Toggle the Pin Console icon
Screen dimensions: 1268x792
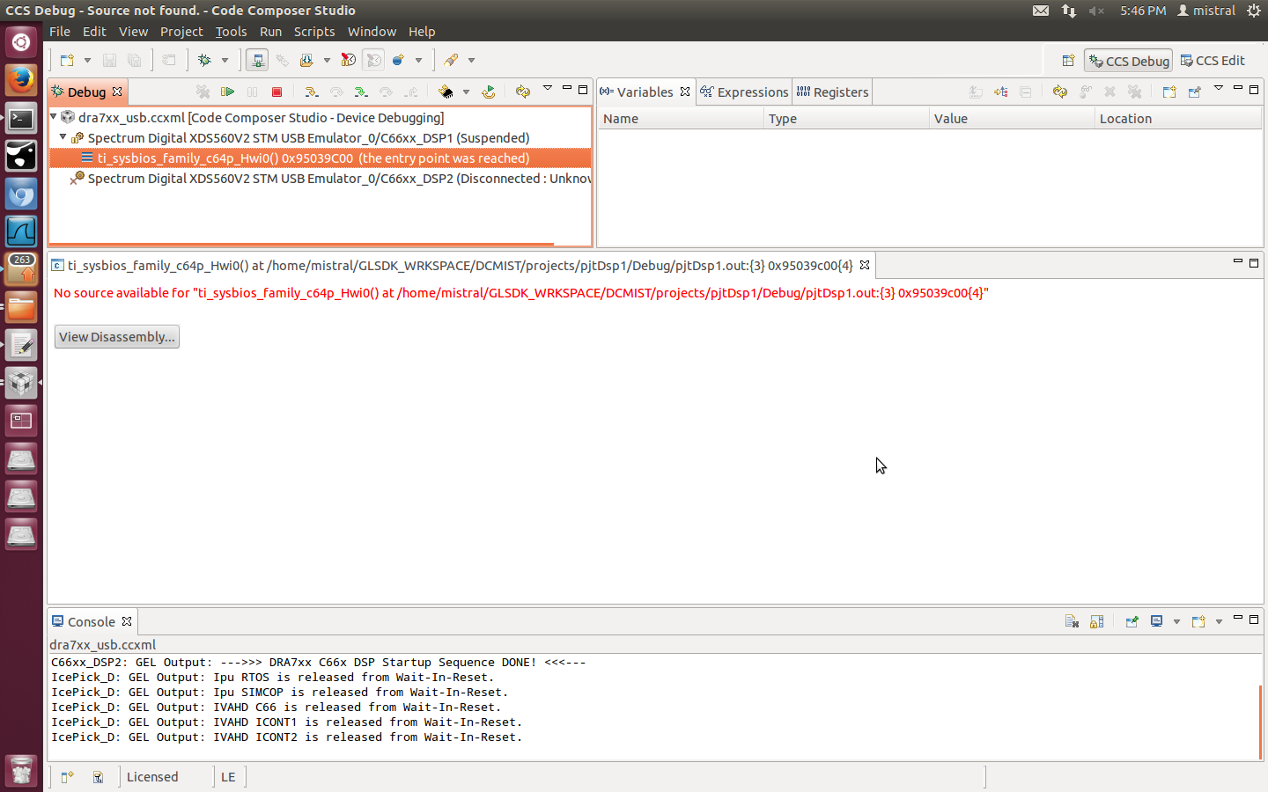coord(1132,621)
